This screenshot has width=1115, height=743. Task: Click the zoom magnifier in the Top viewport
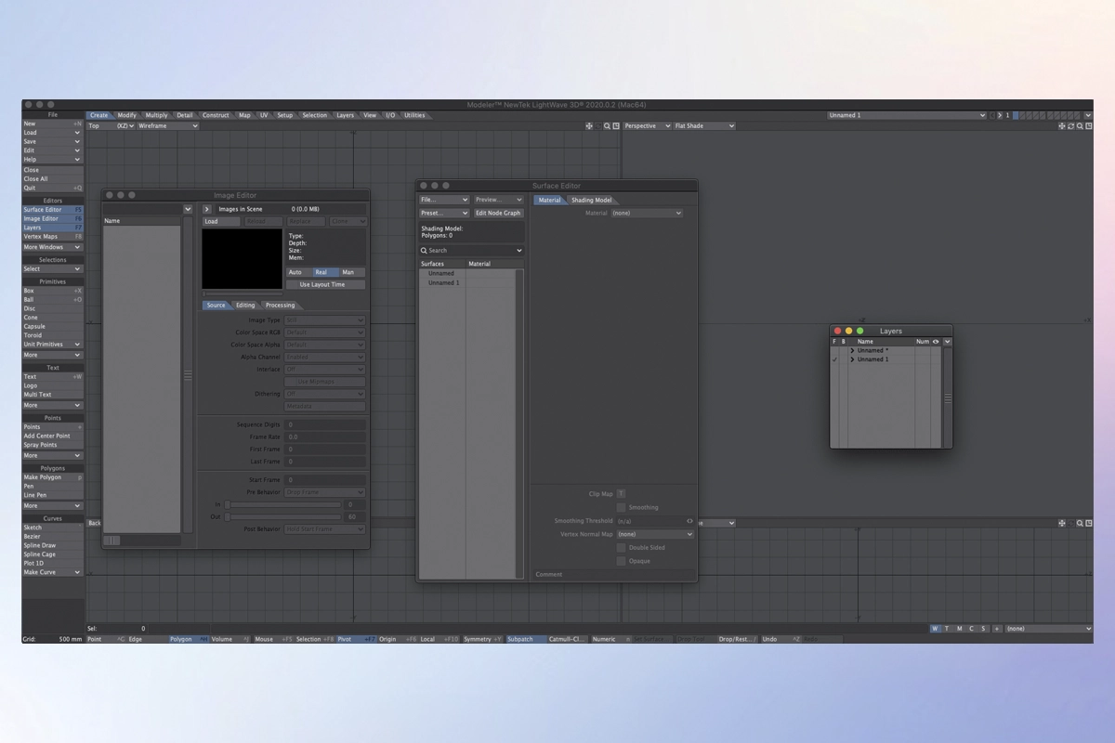pos(608,126)
